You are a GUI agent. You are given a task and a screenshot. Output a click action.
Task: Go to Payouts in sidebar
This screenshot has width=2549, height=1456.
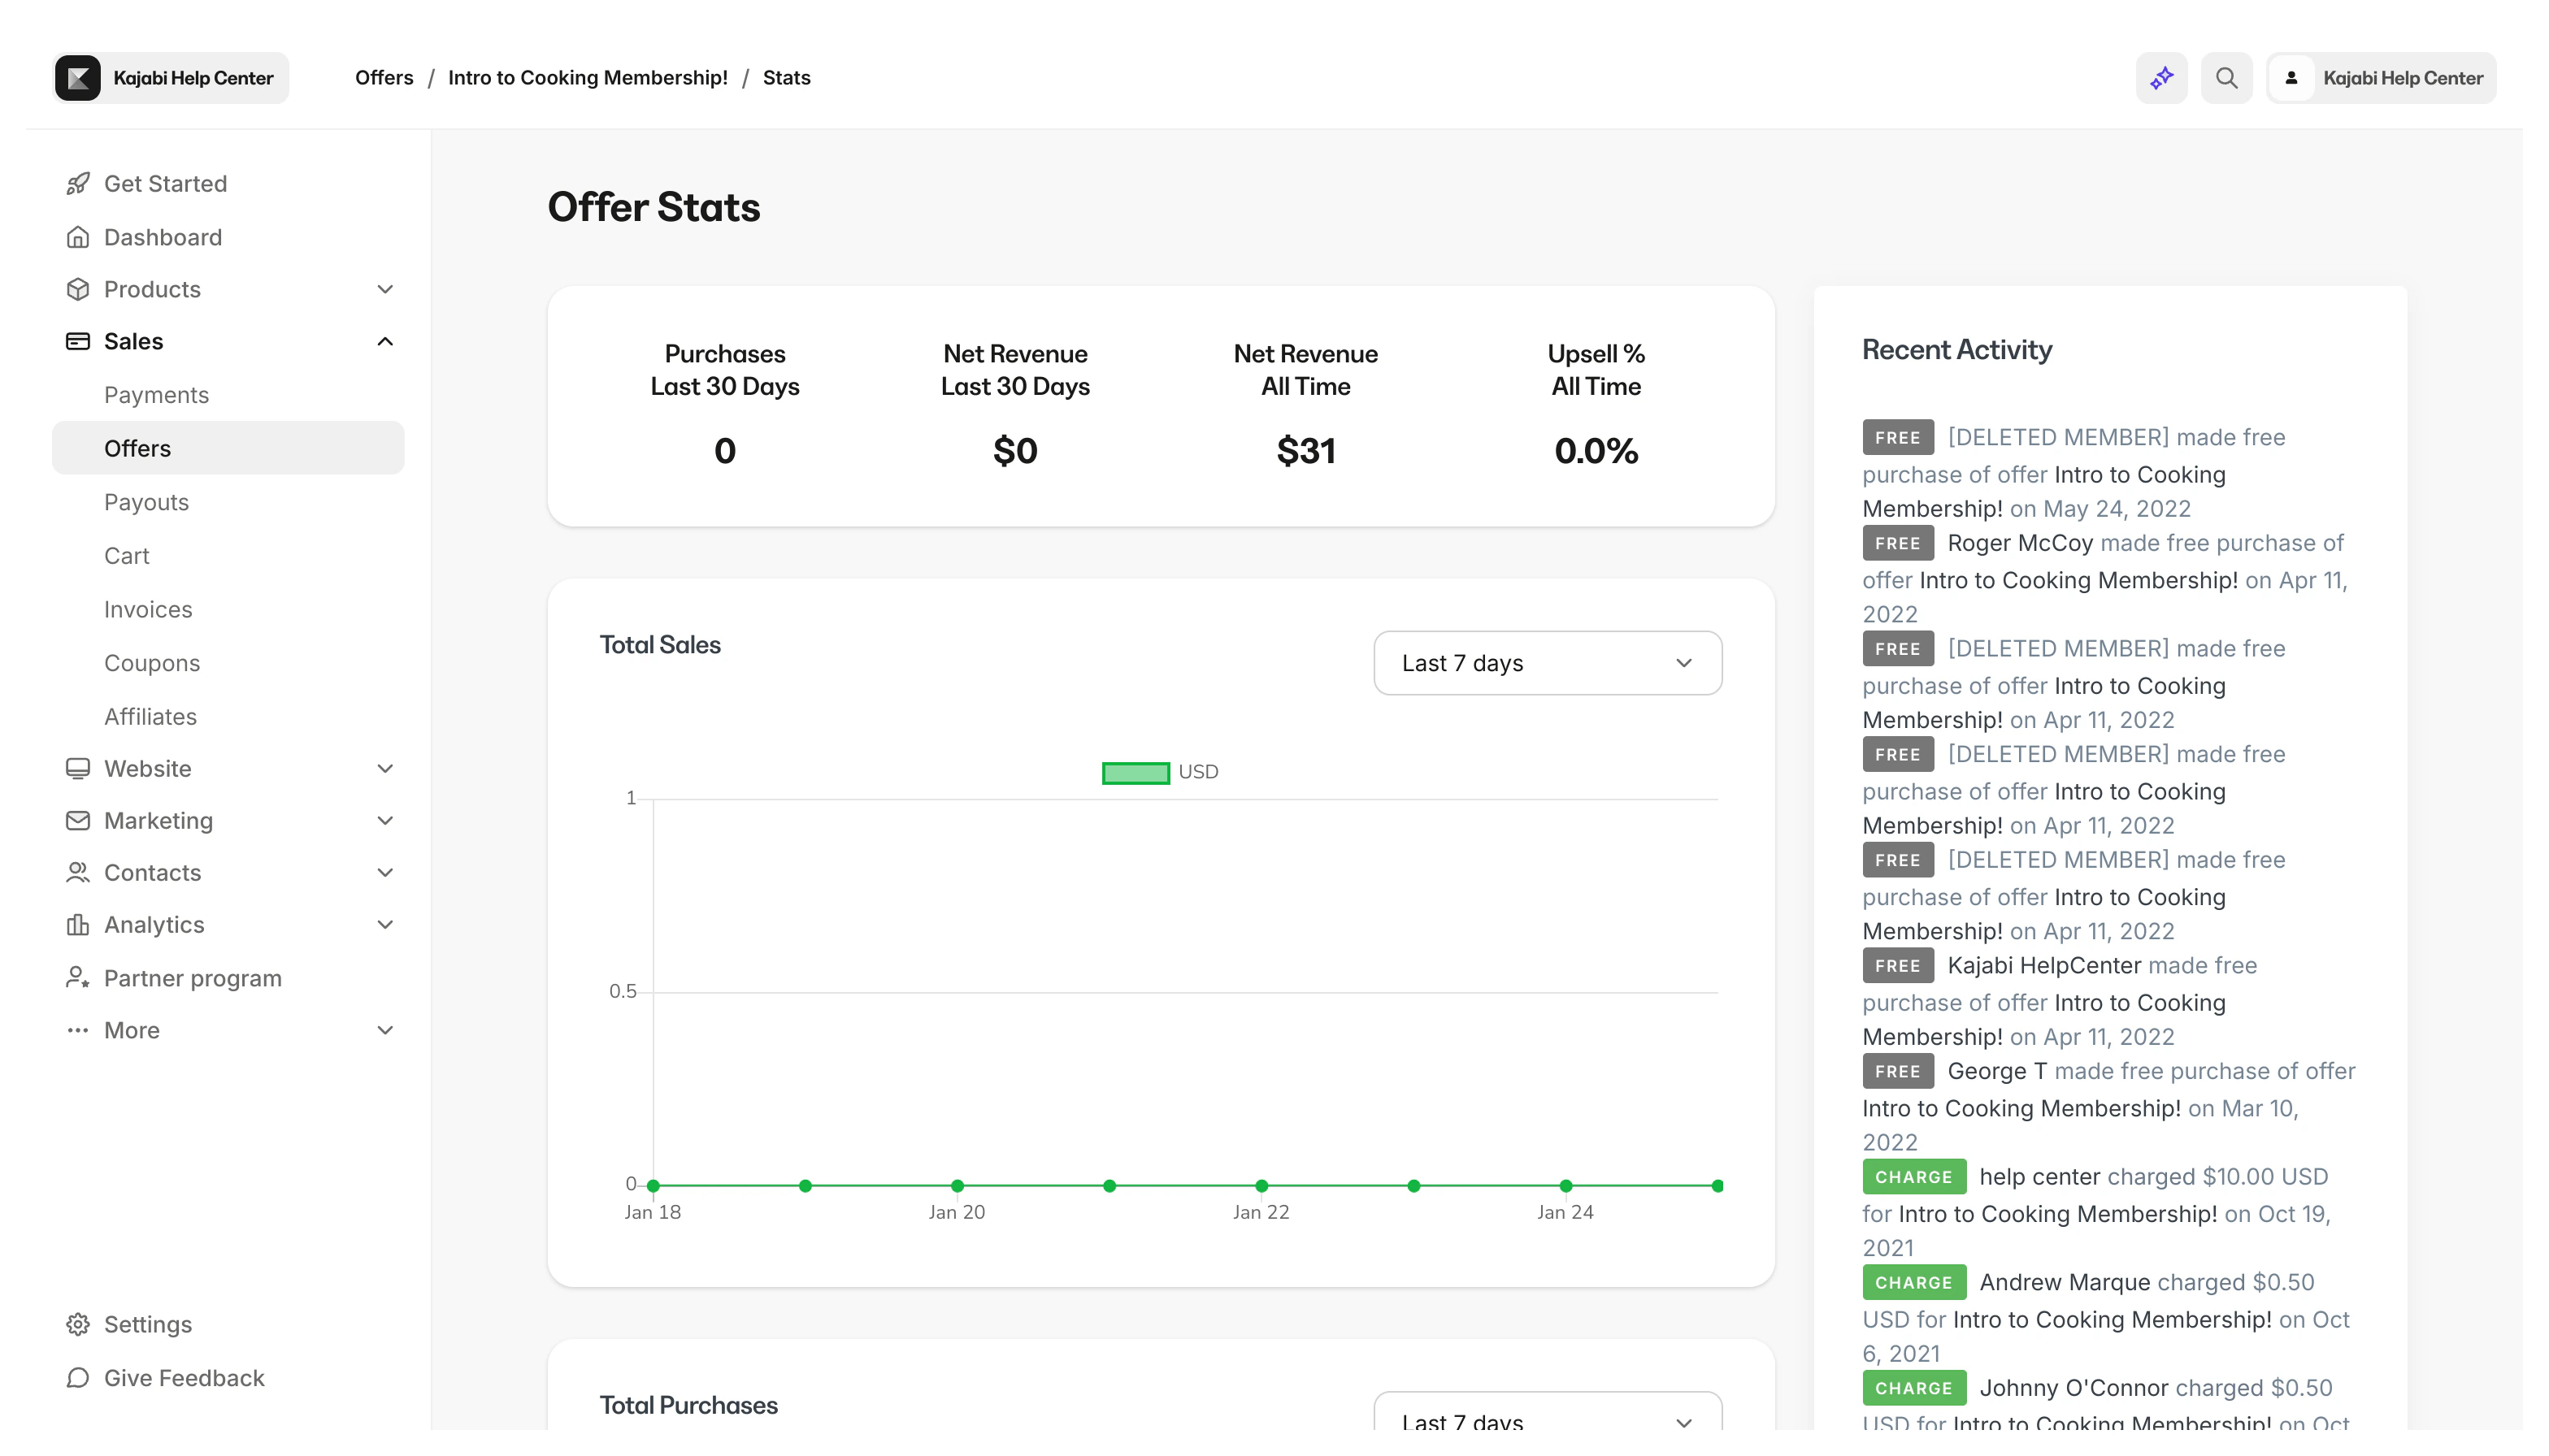146,502
